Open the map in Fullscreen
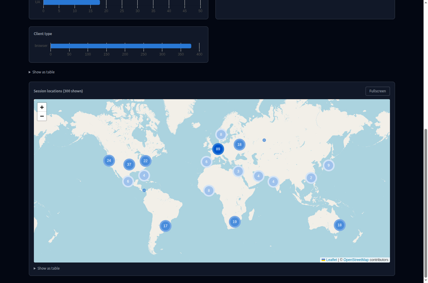 pos(377,91)
